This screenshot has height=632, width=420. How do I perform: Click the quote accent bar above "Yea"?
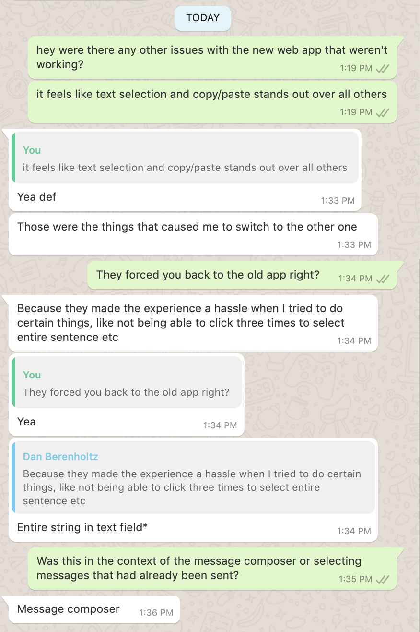pyautogui.click(x=13, y=383)
